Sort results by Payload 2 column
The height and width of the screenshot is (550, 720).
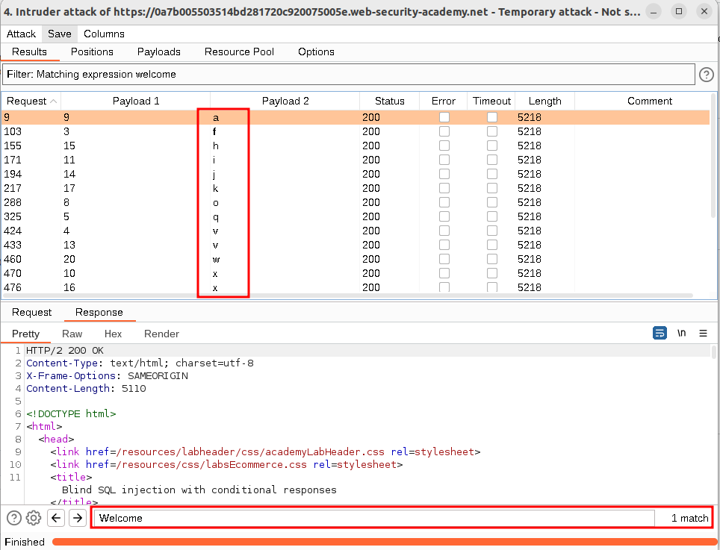click(285, 101)
